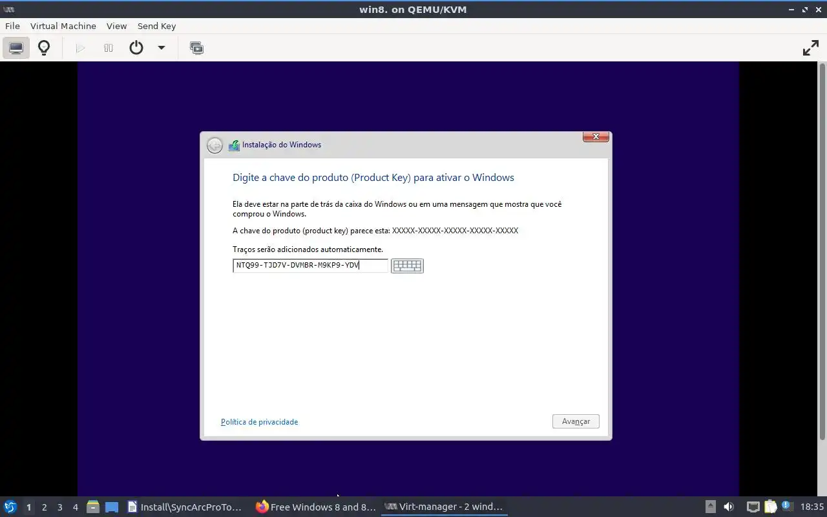Image resolution: width=827 pixels, height=517 pixels.
Task: Open the manage VM snapshots icon
Action: point(196,48)
